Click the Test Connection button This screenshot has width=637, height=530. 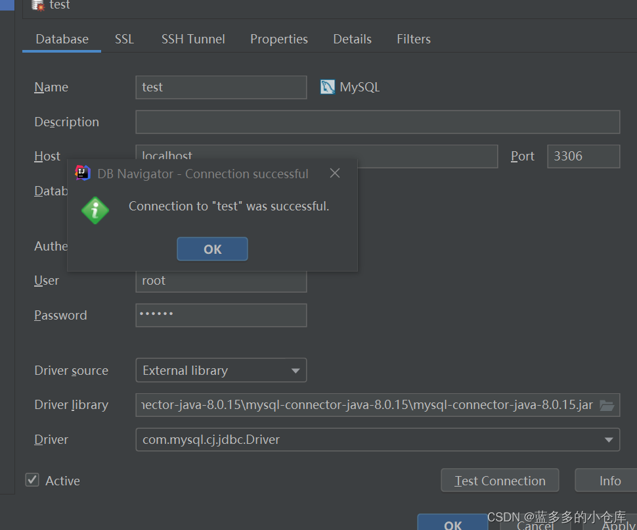(500, 481)
